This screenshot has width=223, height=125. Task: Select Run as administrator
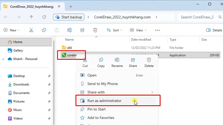coord(104,101)
